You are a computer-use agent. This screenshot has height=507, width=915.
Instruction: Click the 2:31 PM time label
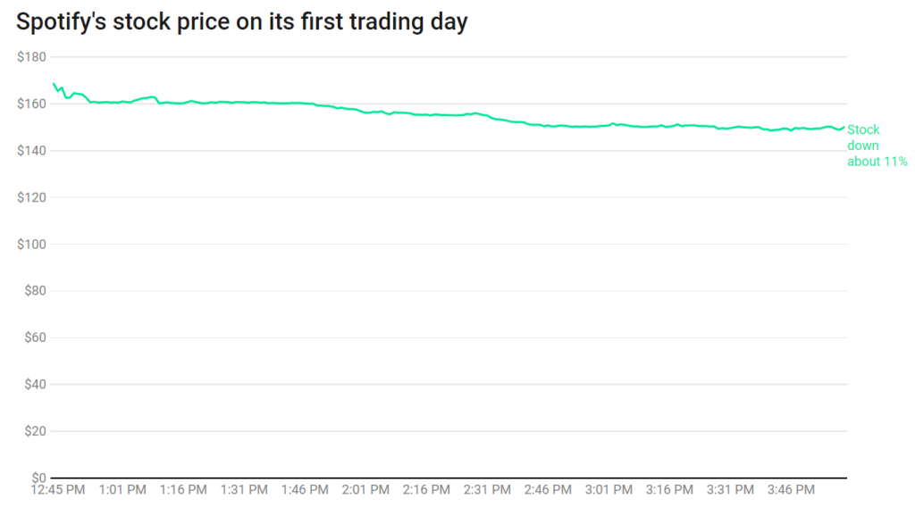[487, 490]
